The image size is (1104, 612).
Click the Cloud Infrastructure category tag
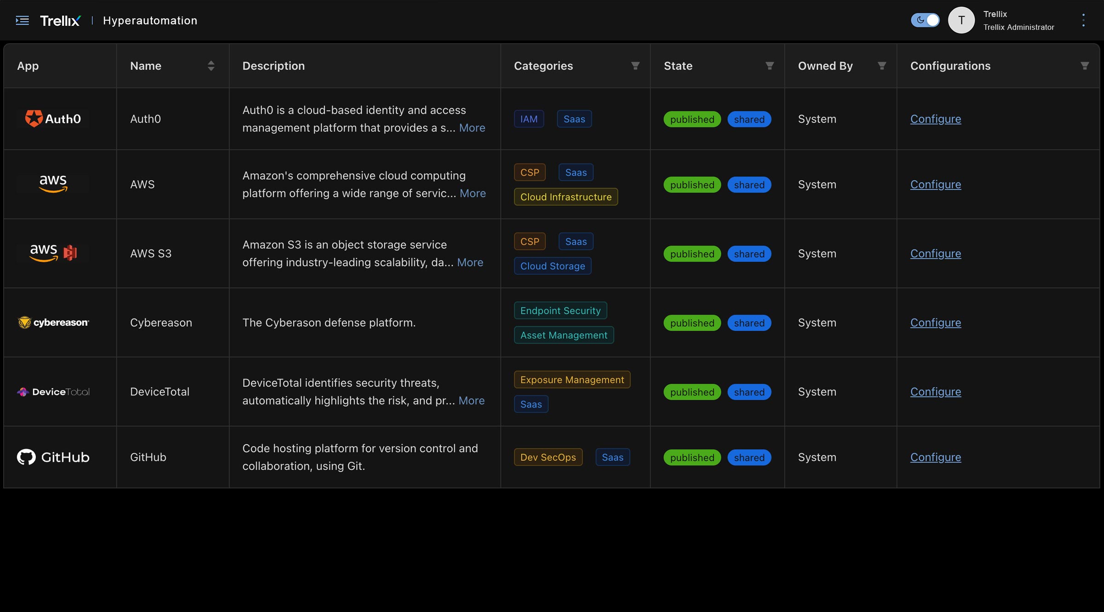point(566,197)
